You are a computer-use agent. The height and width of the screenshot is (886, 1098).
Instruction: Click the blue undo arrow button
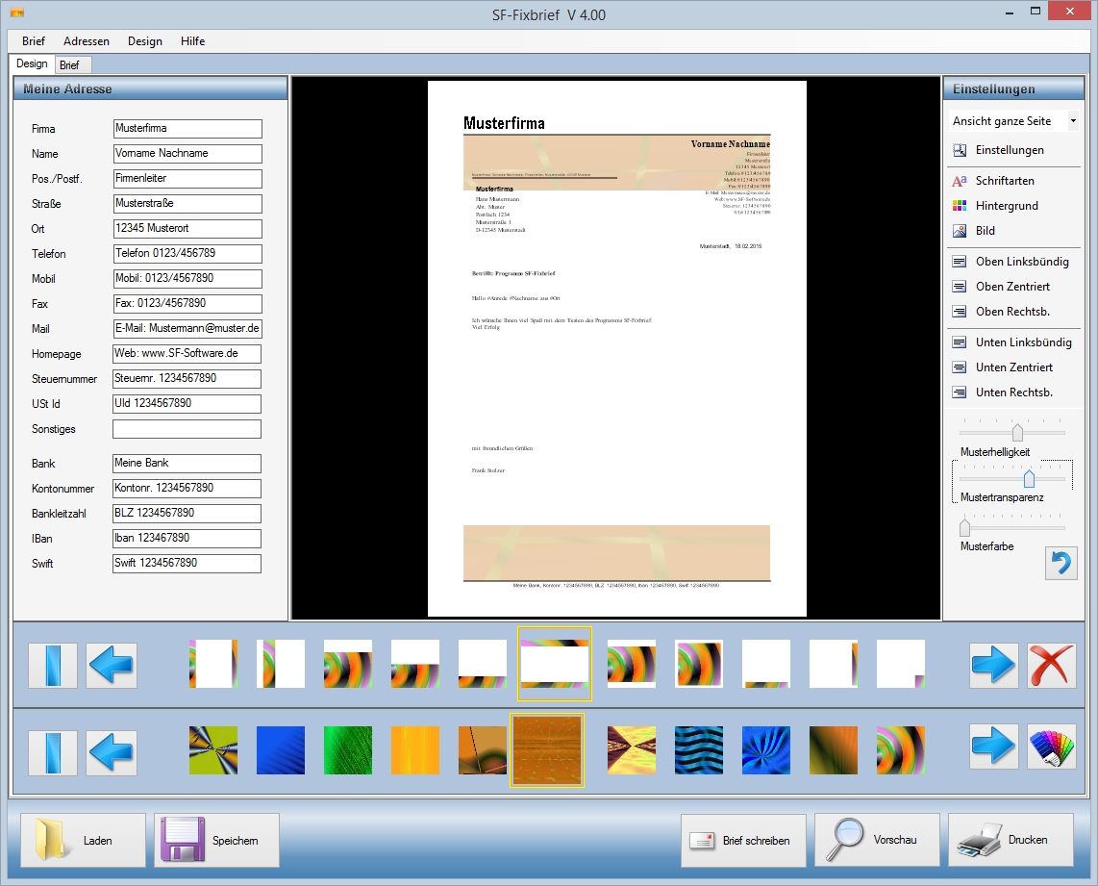(x=1061, y=563)
